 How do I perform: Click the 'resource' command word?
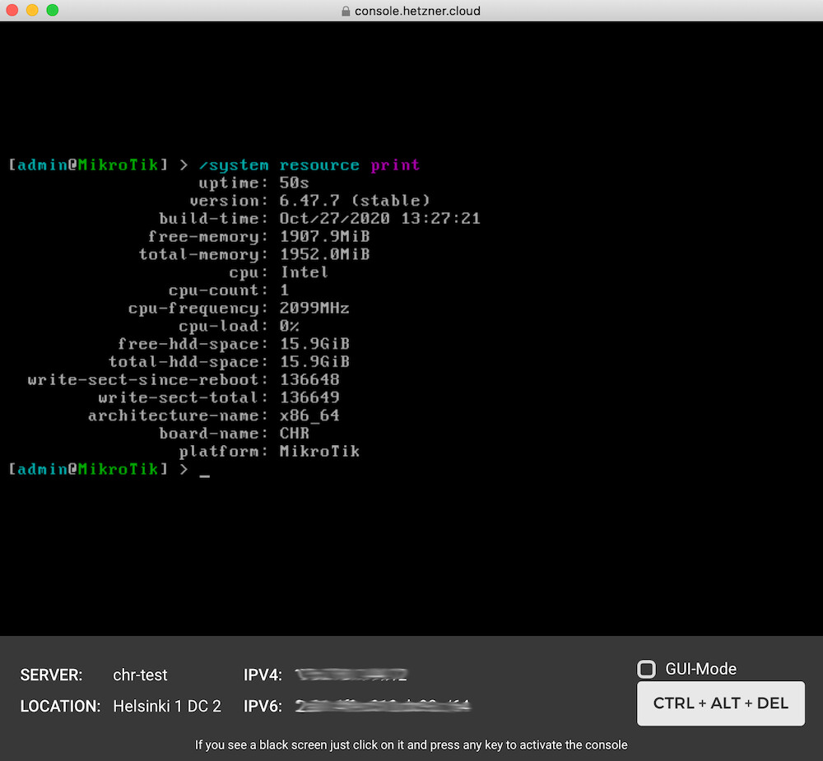(x=319, y=165)
